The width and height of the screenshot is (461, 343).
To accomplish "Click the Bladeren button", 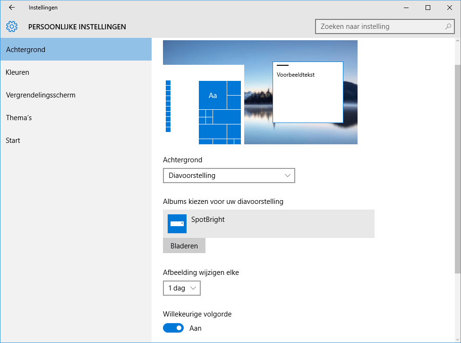I will (184, 246).
